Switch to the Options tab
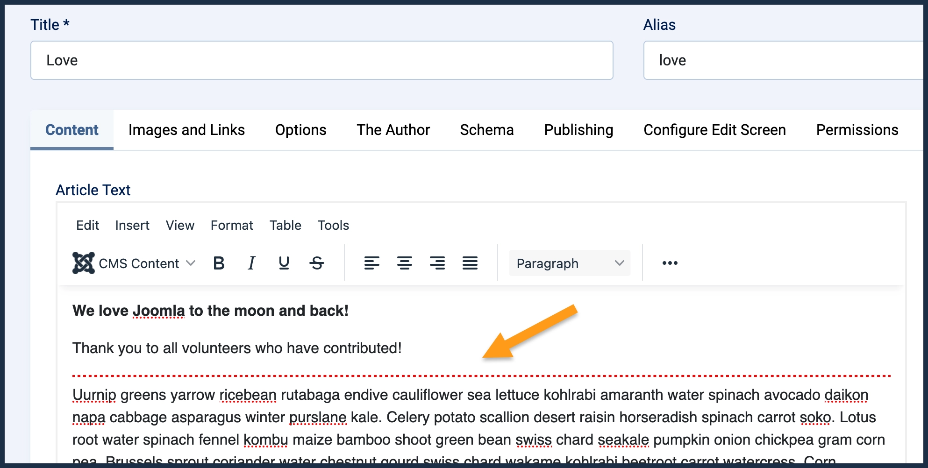 point(301,130)
